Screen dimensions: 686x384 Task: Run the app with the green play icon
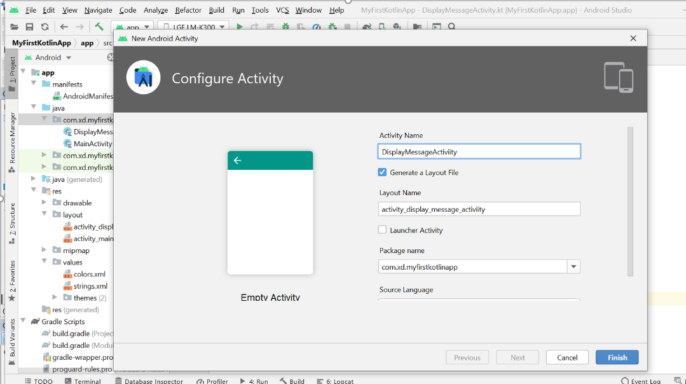(239, 27)
